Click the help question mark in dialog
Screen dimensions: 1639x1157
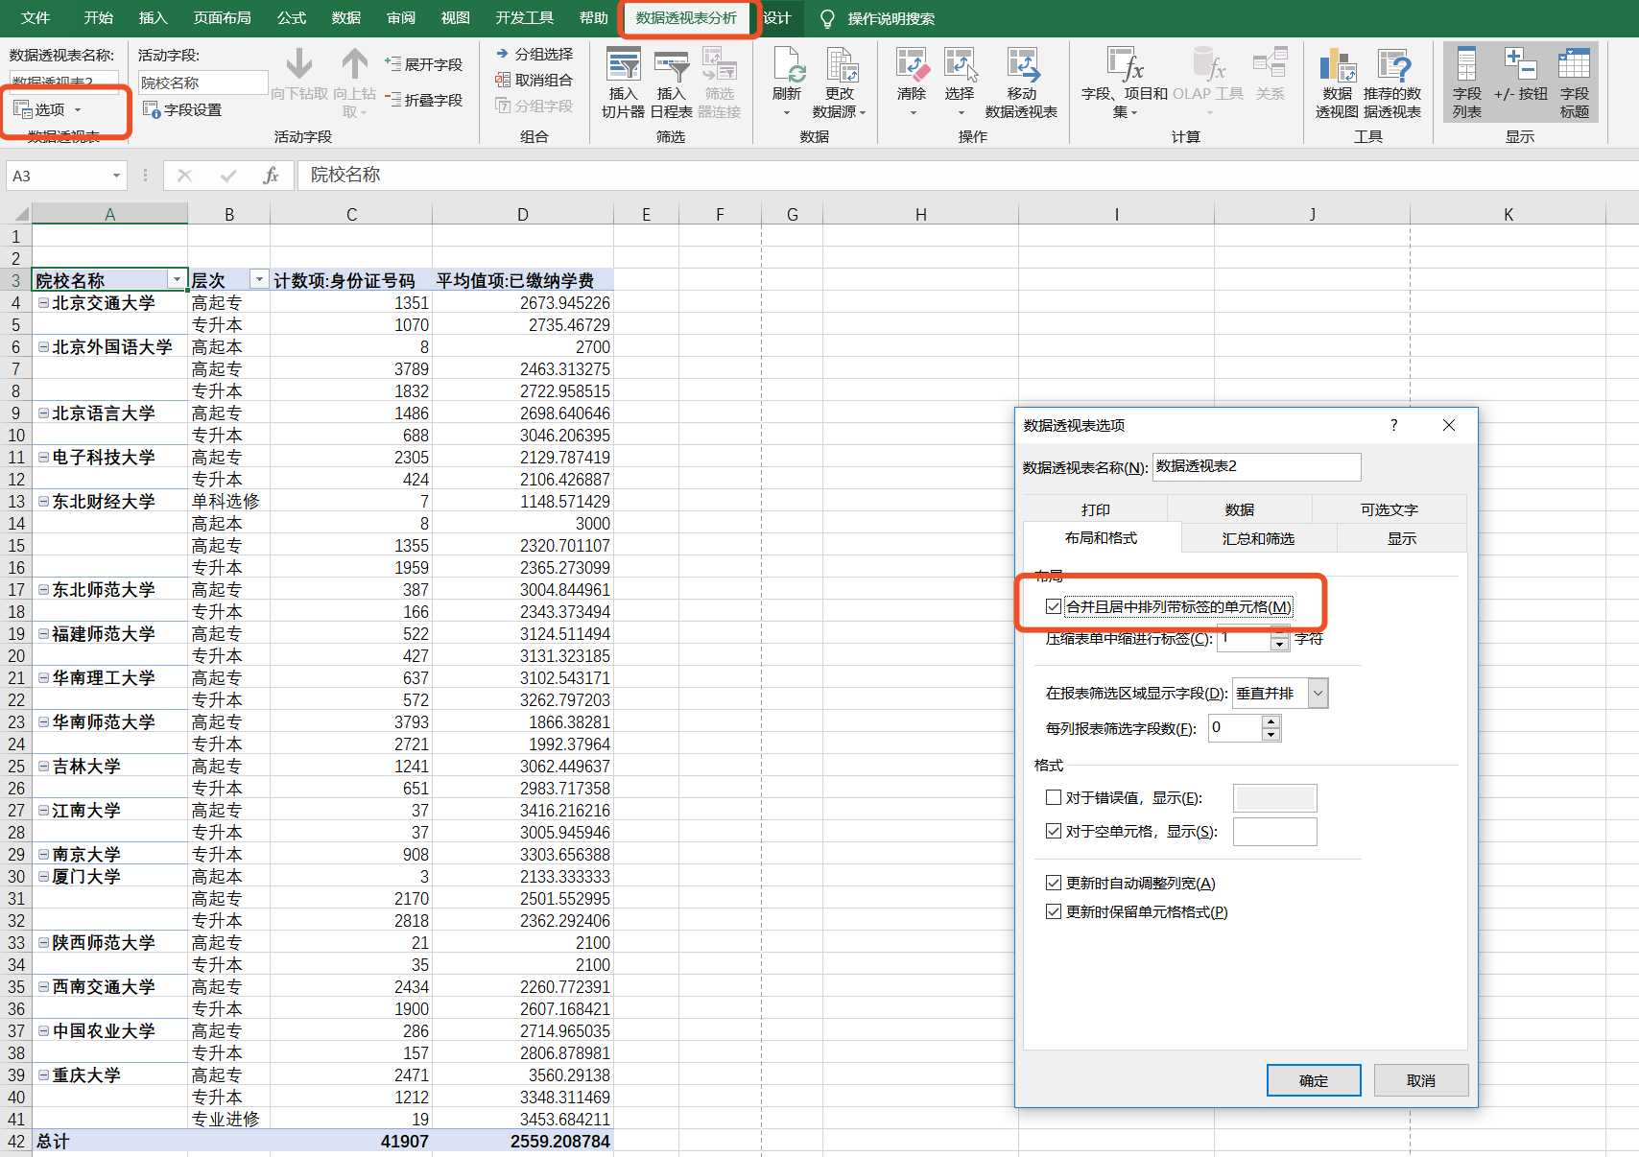[x=1393, y=425]
